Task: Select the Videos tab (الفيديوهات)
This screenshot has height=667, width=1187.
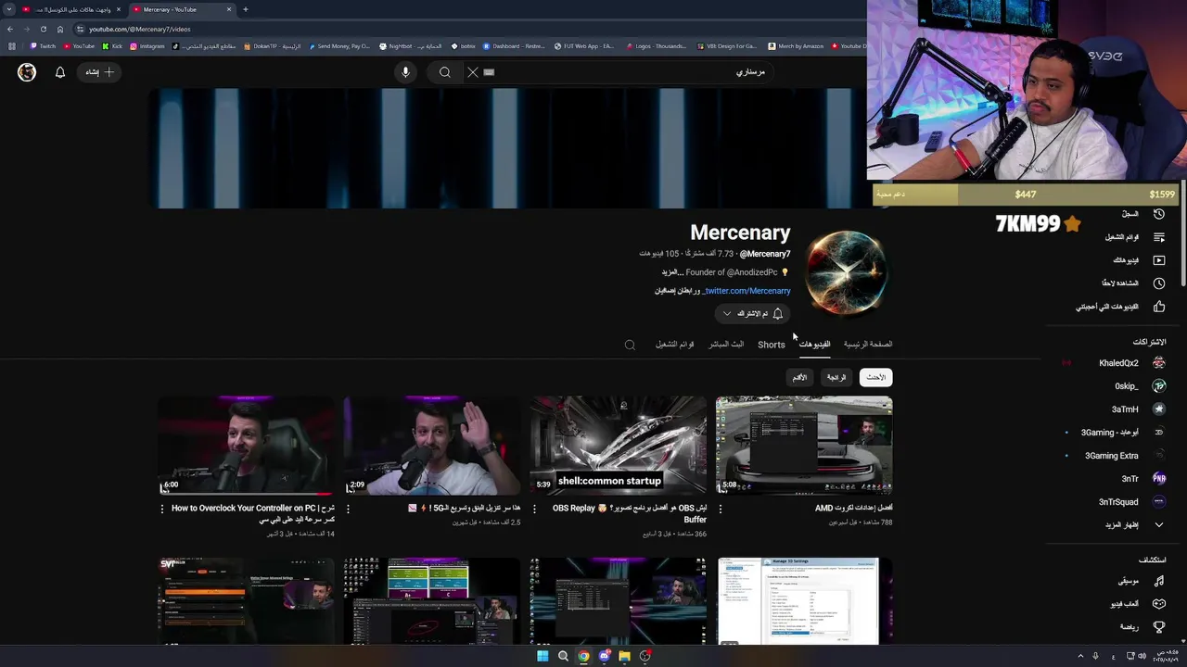Action: [x=815, y=345]
